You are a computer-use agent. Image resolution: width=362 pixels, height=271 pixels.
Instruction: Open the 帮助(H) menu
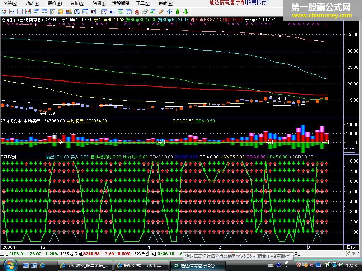166,4
